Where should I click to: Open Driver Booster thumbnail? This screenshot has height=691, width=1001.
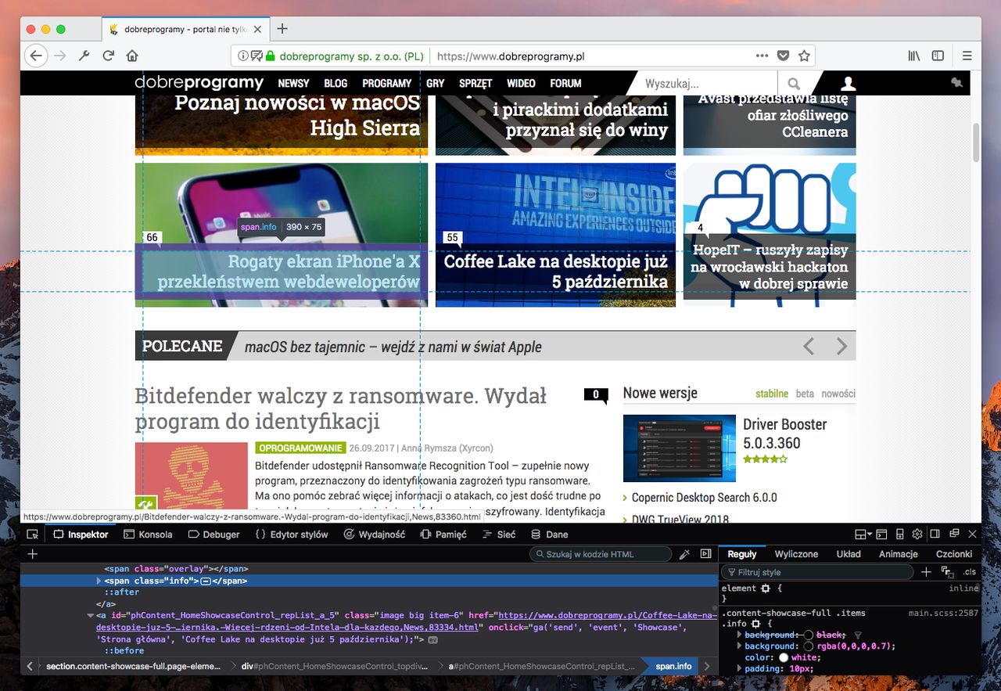click(680, 448)
